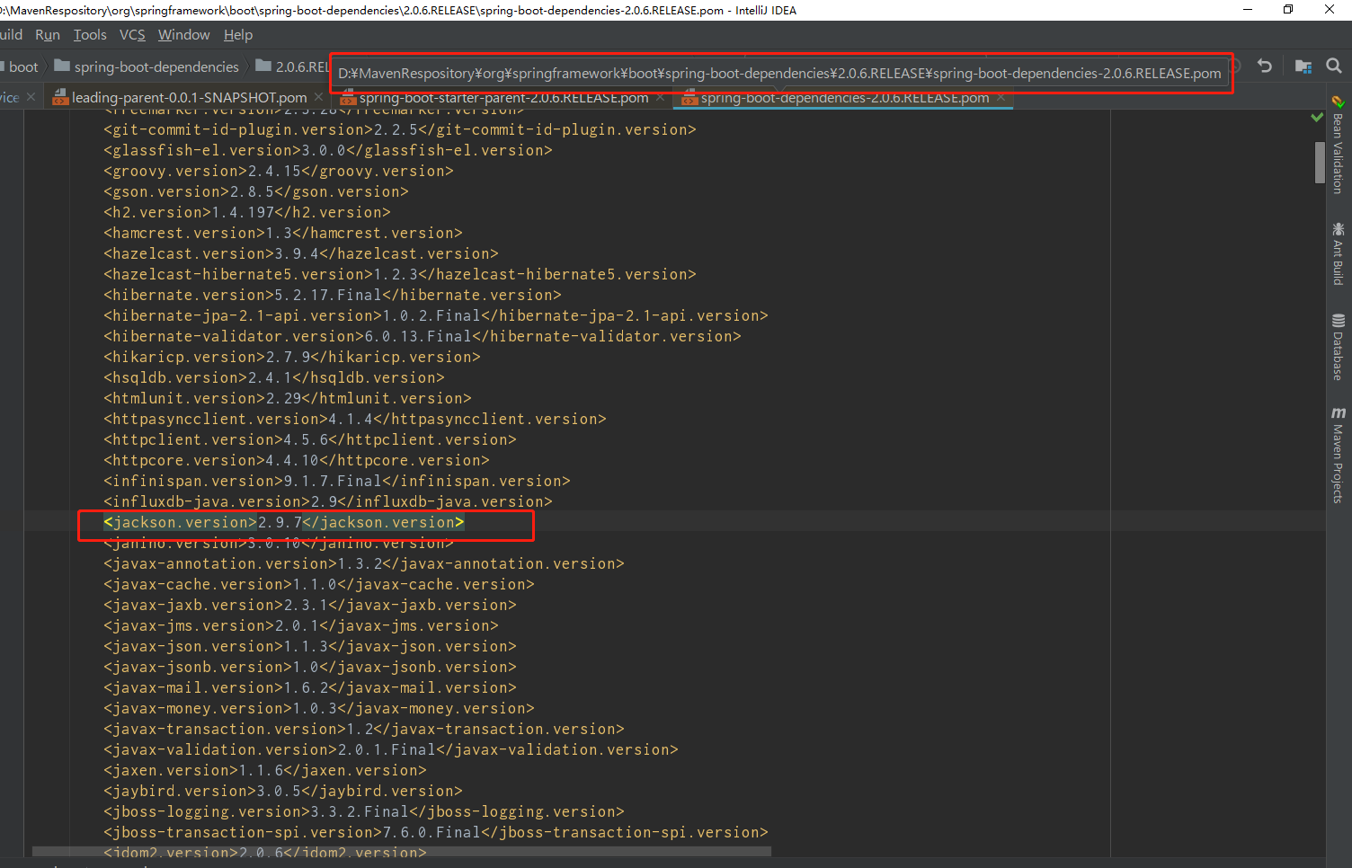Click the editor horizontal scrollbar
Screen dimensions: 1352x868
[401, 851]
